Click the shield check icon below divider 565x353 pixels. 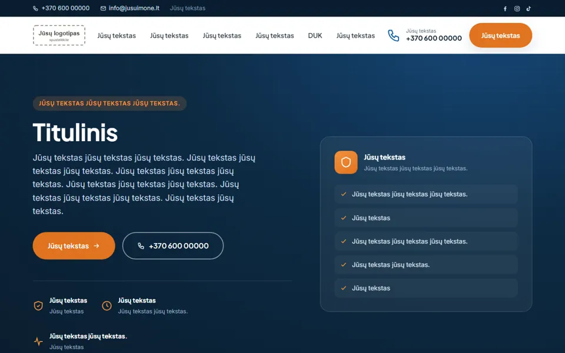coord(38,305)
